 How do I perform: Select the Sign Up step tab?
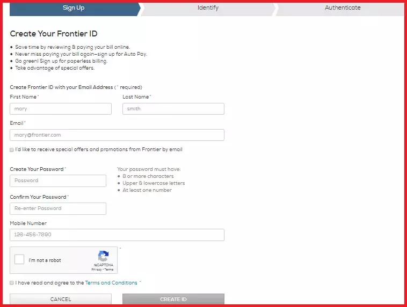pyautogui.click(x=74, y=9)
